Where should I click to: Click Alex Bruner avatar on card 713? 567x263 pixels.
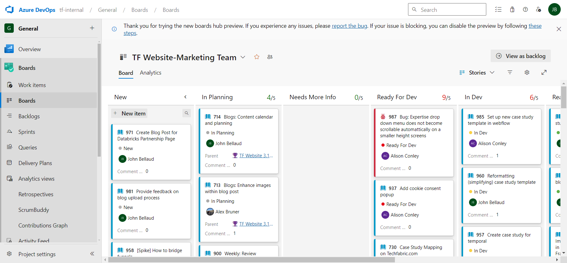click(x=210, y=212)
